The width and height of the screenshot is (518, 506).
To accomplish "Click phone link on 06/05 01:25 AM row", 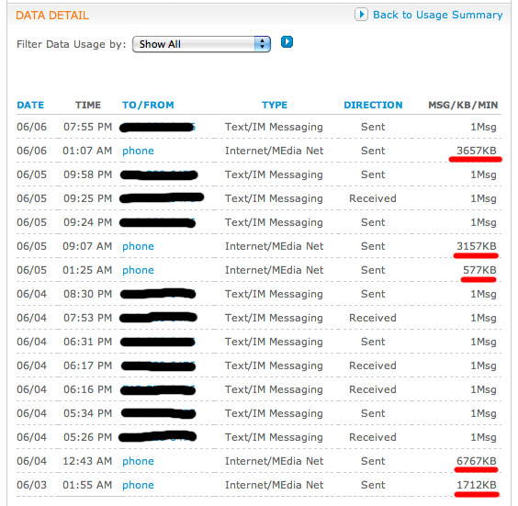I will (x=138, y=270).
